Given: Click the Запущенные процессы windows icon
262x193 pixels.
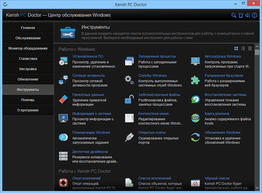Looking at the screenshot, I should pyautogui.click(x=129, y=61).
